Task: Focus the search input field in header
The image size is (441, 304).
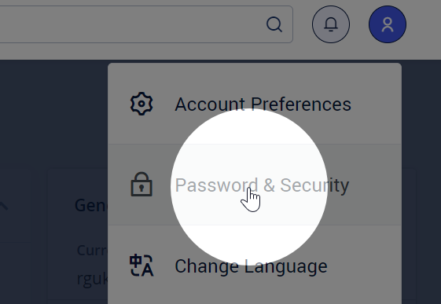Action: click(x=132, y=24)
